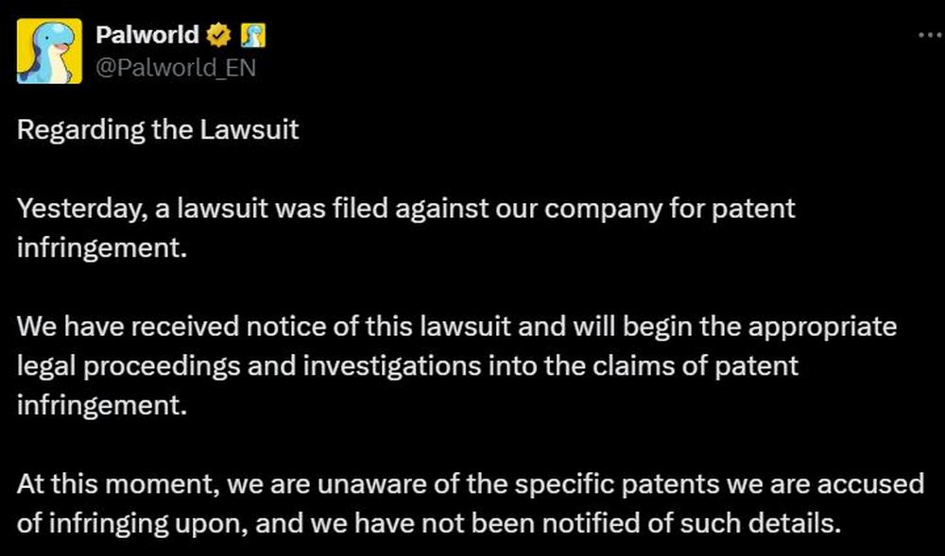The width and height of the screenshot is (945, 556).
Task: Click the word "details." ending the post
Action: coord(795,523)
